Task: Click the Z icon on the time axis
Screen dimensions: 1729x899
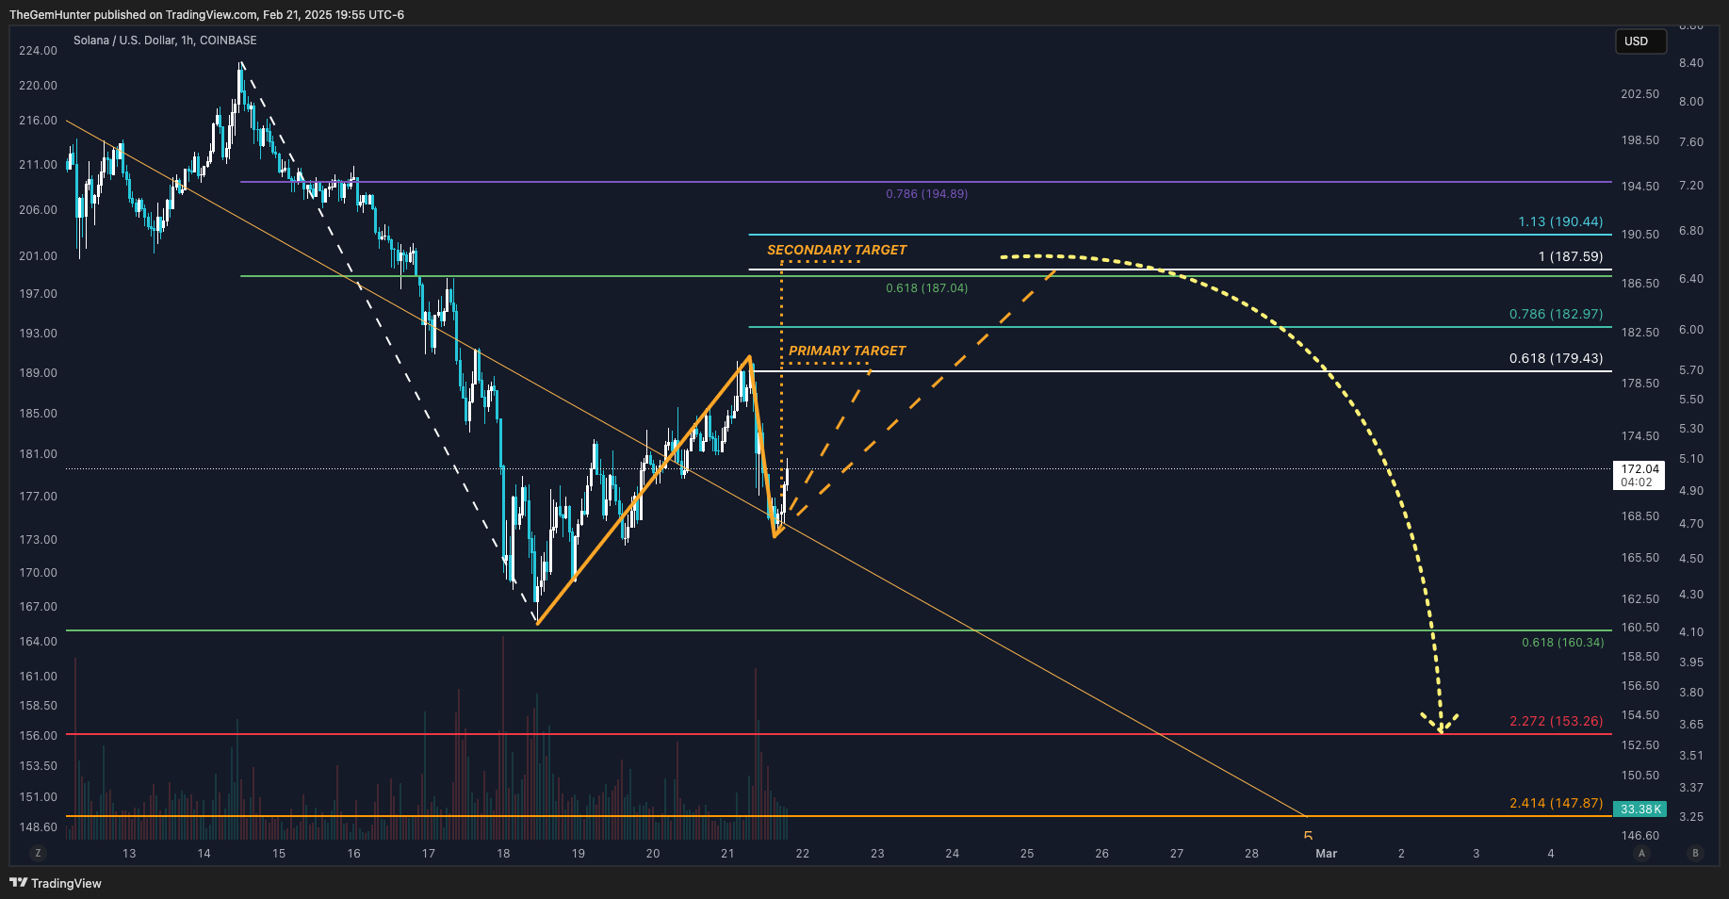Action: [x=38, y=853]
